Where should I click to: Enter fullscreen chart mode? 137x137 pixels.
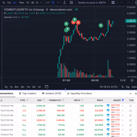point(113,3)
